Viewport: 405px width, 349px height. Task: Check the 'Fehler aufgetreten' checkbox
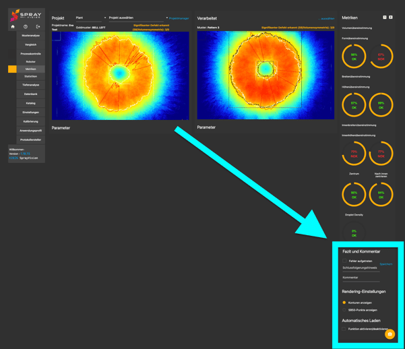[344, 261]
